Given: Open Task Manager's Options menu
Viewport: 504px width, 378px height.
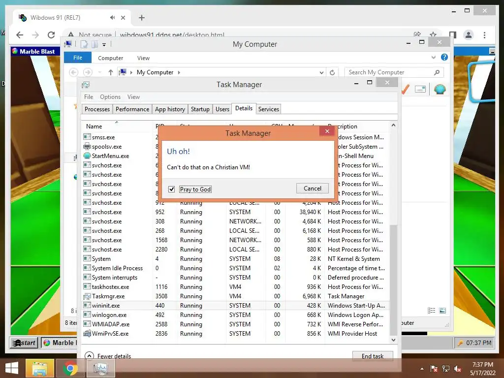Looking at the screenshot, I should (x=110, y=97).
